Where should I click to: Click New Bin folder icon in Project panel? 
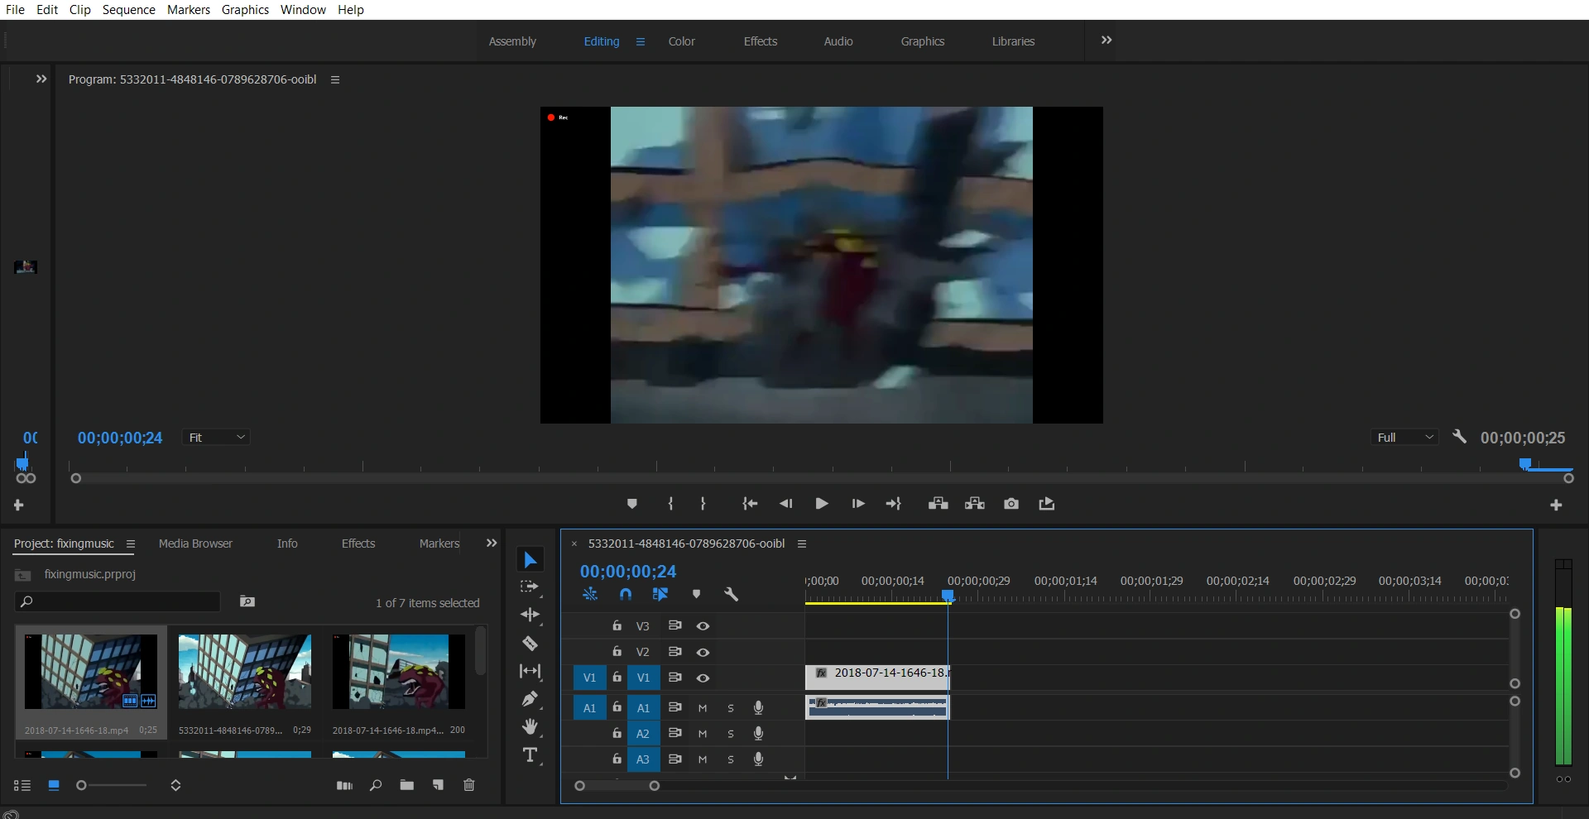[x=406, y=785]
